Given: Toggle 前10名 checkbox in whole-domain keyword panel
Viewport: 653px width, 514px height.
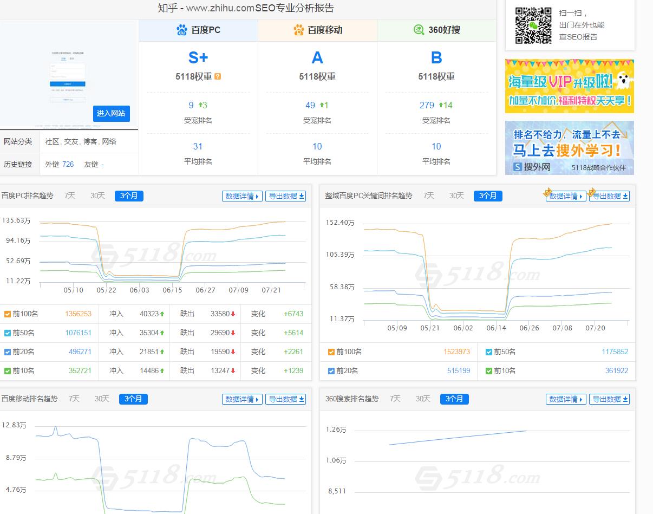Looking at the screenshot, I should pyautogui.click(x=489, y=371).
